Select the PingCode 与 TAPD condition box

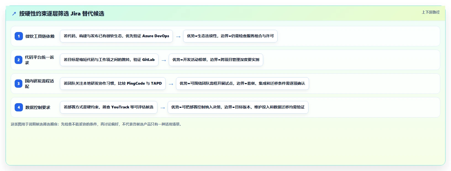[x=113, y=84]
